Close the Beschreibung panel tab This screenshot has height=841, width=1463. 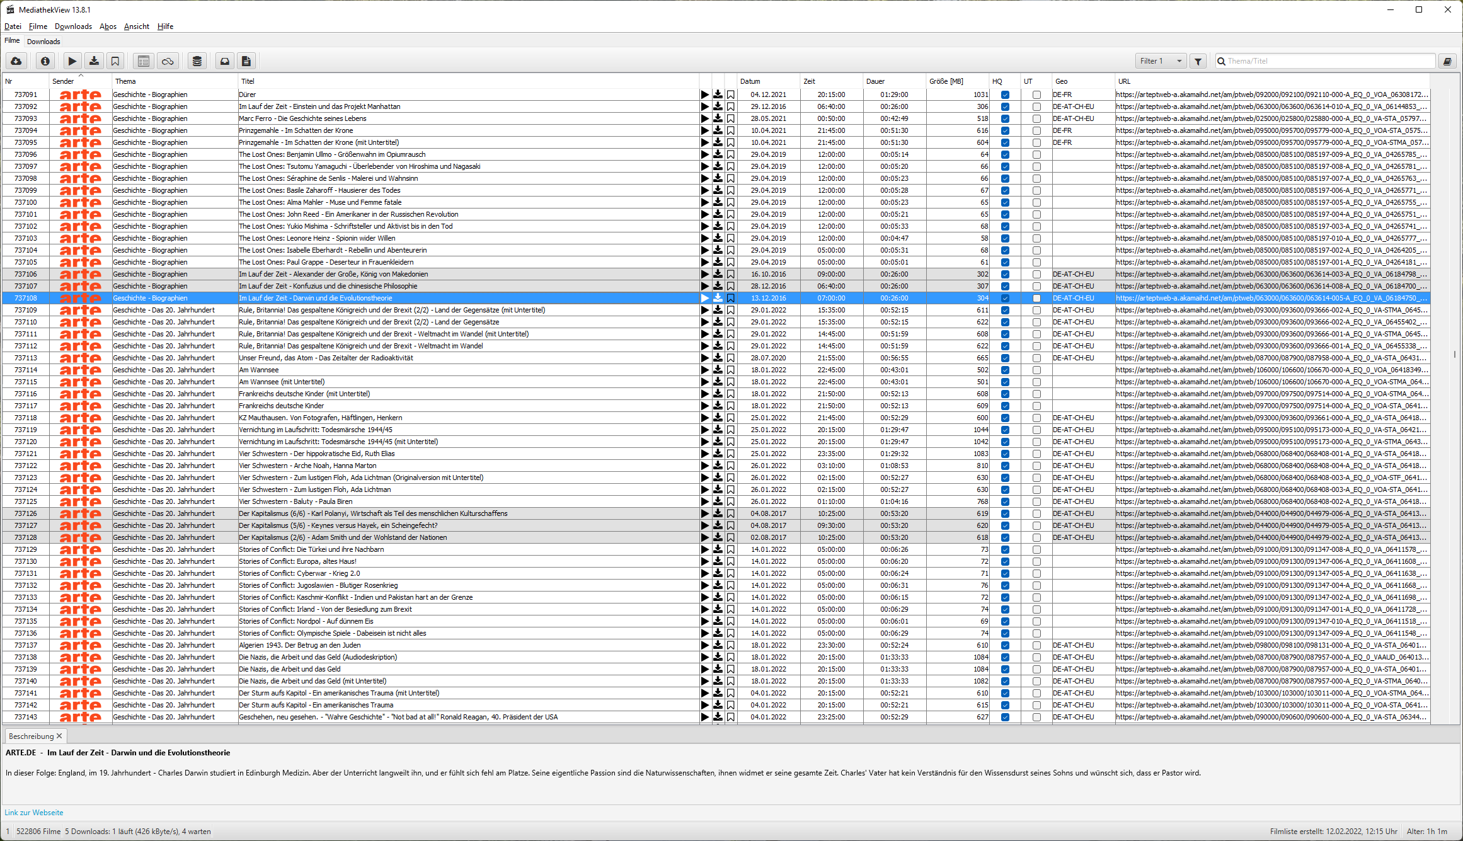tap(59, 736)
